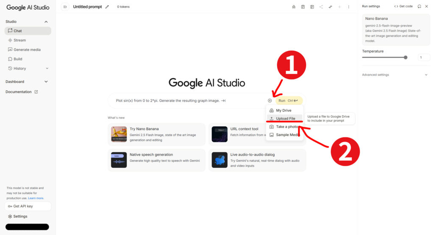
Task: Click the Nano Banana model selector card
Action: [x=396, y=30]
